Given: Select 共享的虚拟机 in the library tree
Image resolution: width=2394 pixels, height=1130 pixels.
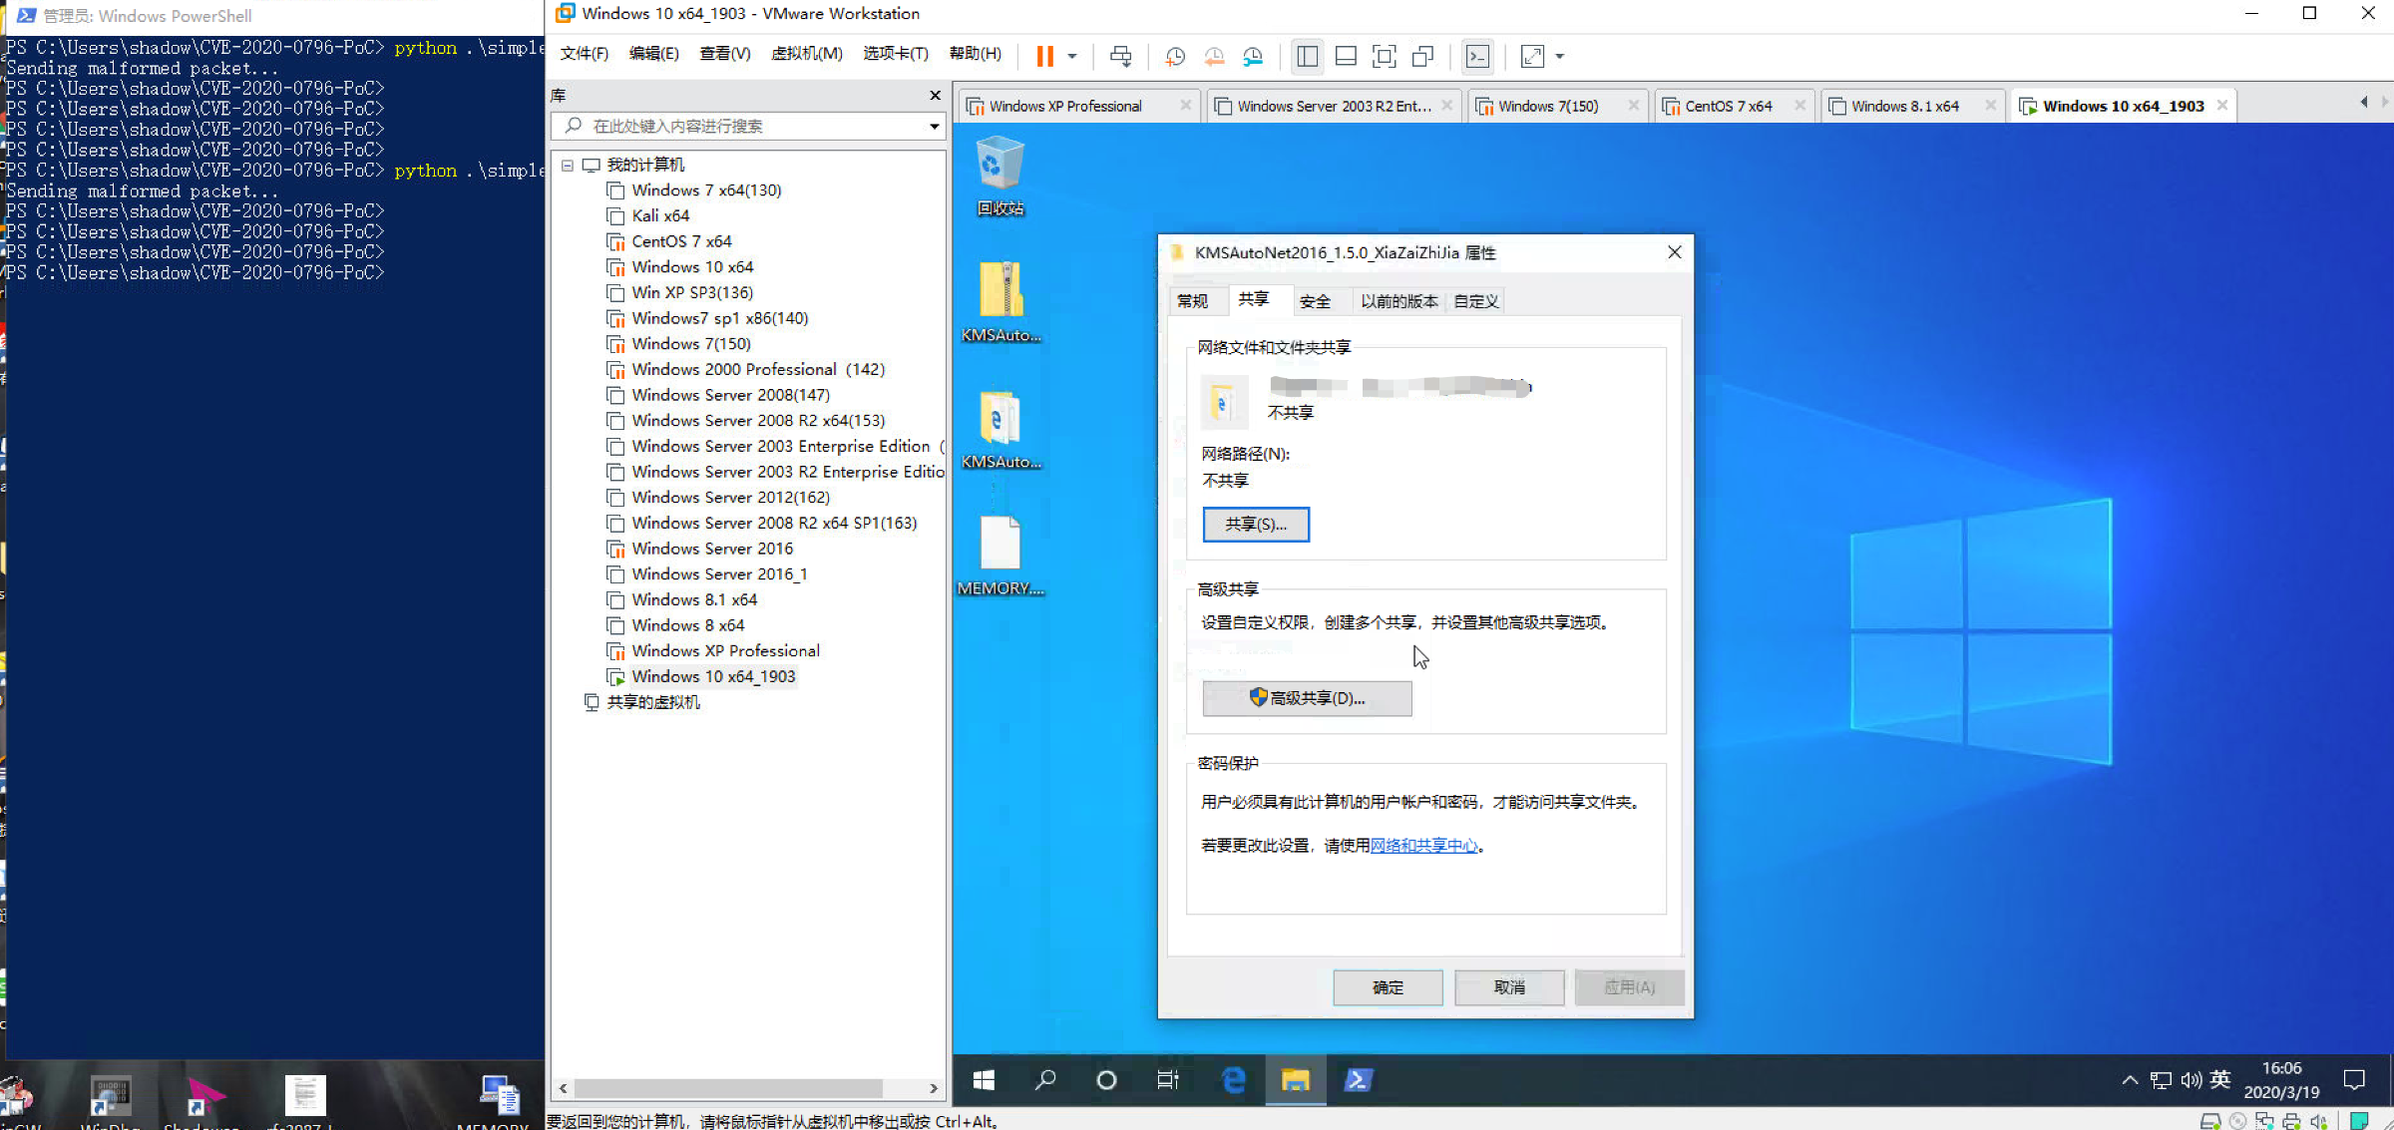Looking at the screenshot, I should click(x=652, y=702).
